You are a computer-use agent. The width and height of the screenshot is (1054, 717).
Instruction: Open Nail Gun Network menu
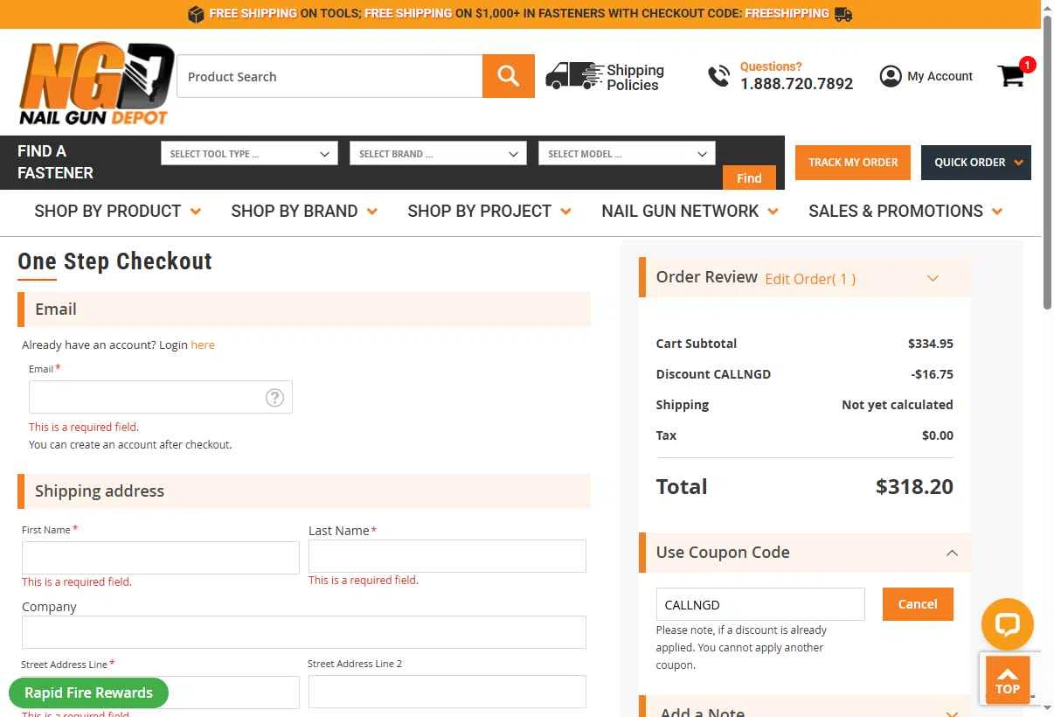(690, 212)
